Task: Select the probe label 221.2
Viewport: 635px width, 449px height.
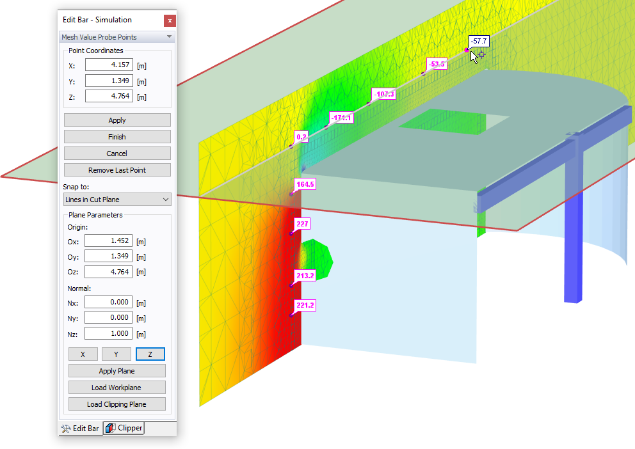Action: pyautogui.click(x=305, y=305)
